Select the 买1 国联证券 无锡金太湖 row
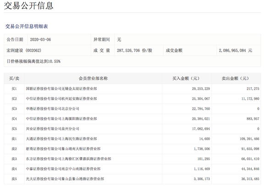The image size is (266, 186). pyautogui.click(x=133, y=89)
